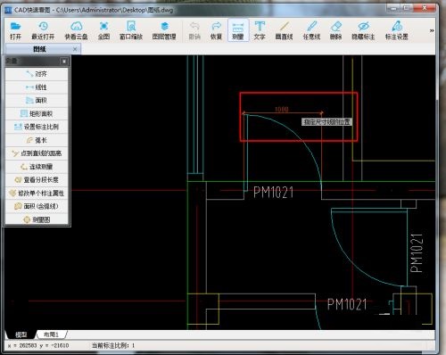
Task: Switch to the 布局1 layout tab
Action: 51,334
